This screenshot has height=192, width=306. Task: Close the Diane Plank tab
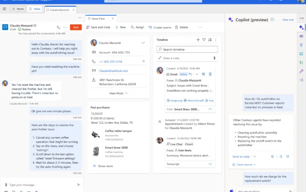pos(113,19)
